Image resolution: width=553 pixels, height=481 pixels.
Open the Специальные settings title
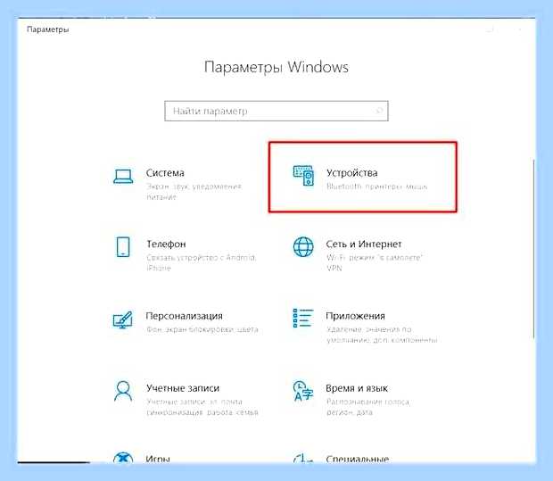tap(358, 459)
